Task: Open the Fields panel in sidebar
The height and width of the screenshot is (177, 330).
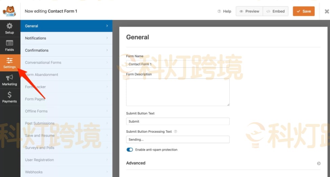Action: click(x=9, y=46)
